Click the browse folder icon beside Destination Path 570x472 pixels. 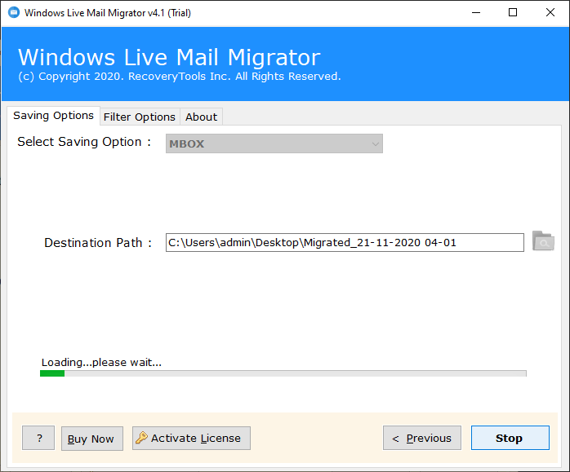pyautogui.click(x=543, y=241)
